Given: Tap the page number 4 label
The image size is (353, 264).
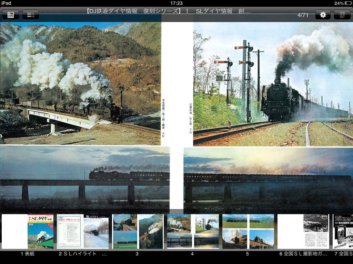Looking at the screenshot, I should [192, 254].
